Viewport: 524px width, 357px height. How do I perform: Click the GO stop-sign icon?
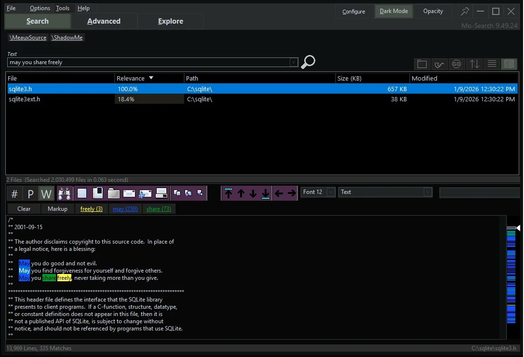coord(457,64)
